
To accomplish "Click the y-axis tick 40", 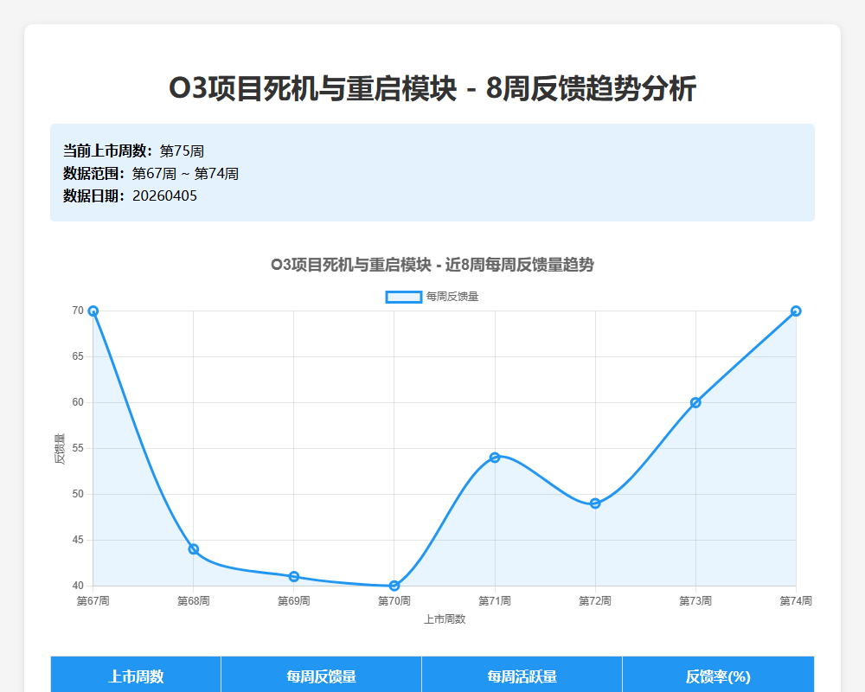I will point(78,586).
